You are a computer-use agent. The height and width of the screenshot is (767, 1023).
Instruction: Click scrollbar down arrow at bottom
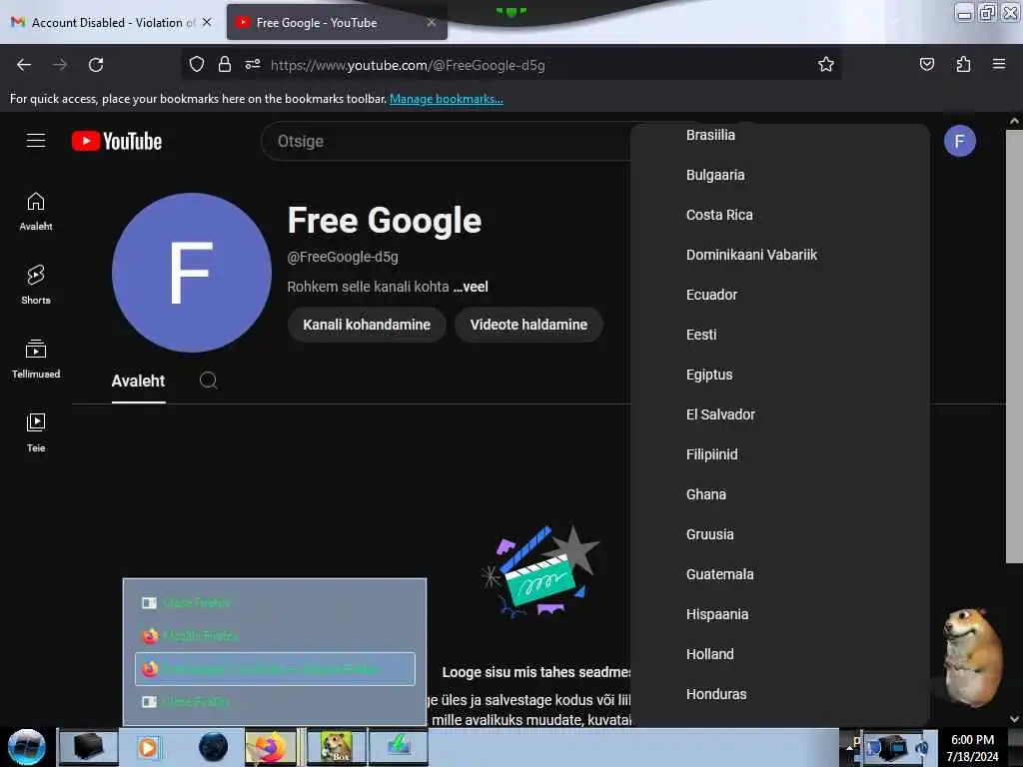pyautogui.click(x=1014, y=719)
